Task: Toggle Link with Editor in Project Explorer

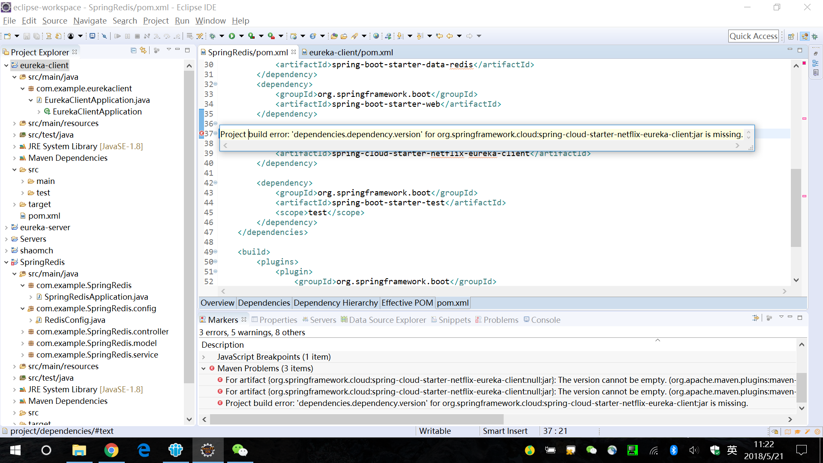Action: pyautogui.click(x=143, y=51)
